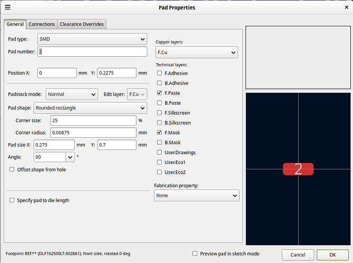Expand the Pad type dropdown
The width and height of the screenshot is (353, 263).
tap(92, 39)
